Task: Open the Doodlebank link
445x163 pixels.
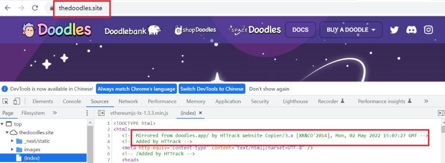Action: pyautogui.click(x=133, y=30)
